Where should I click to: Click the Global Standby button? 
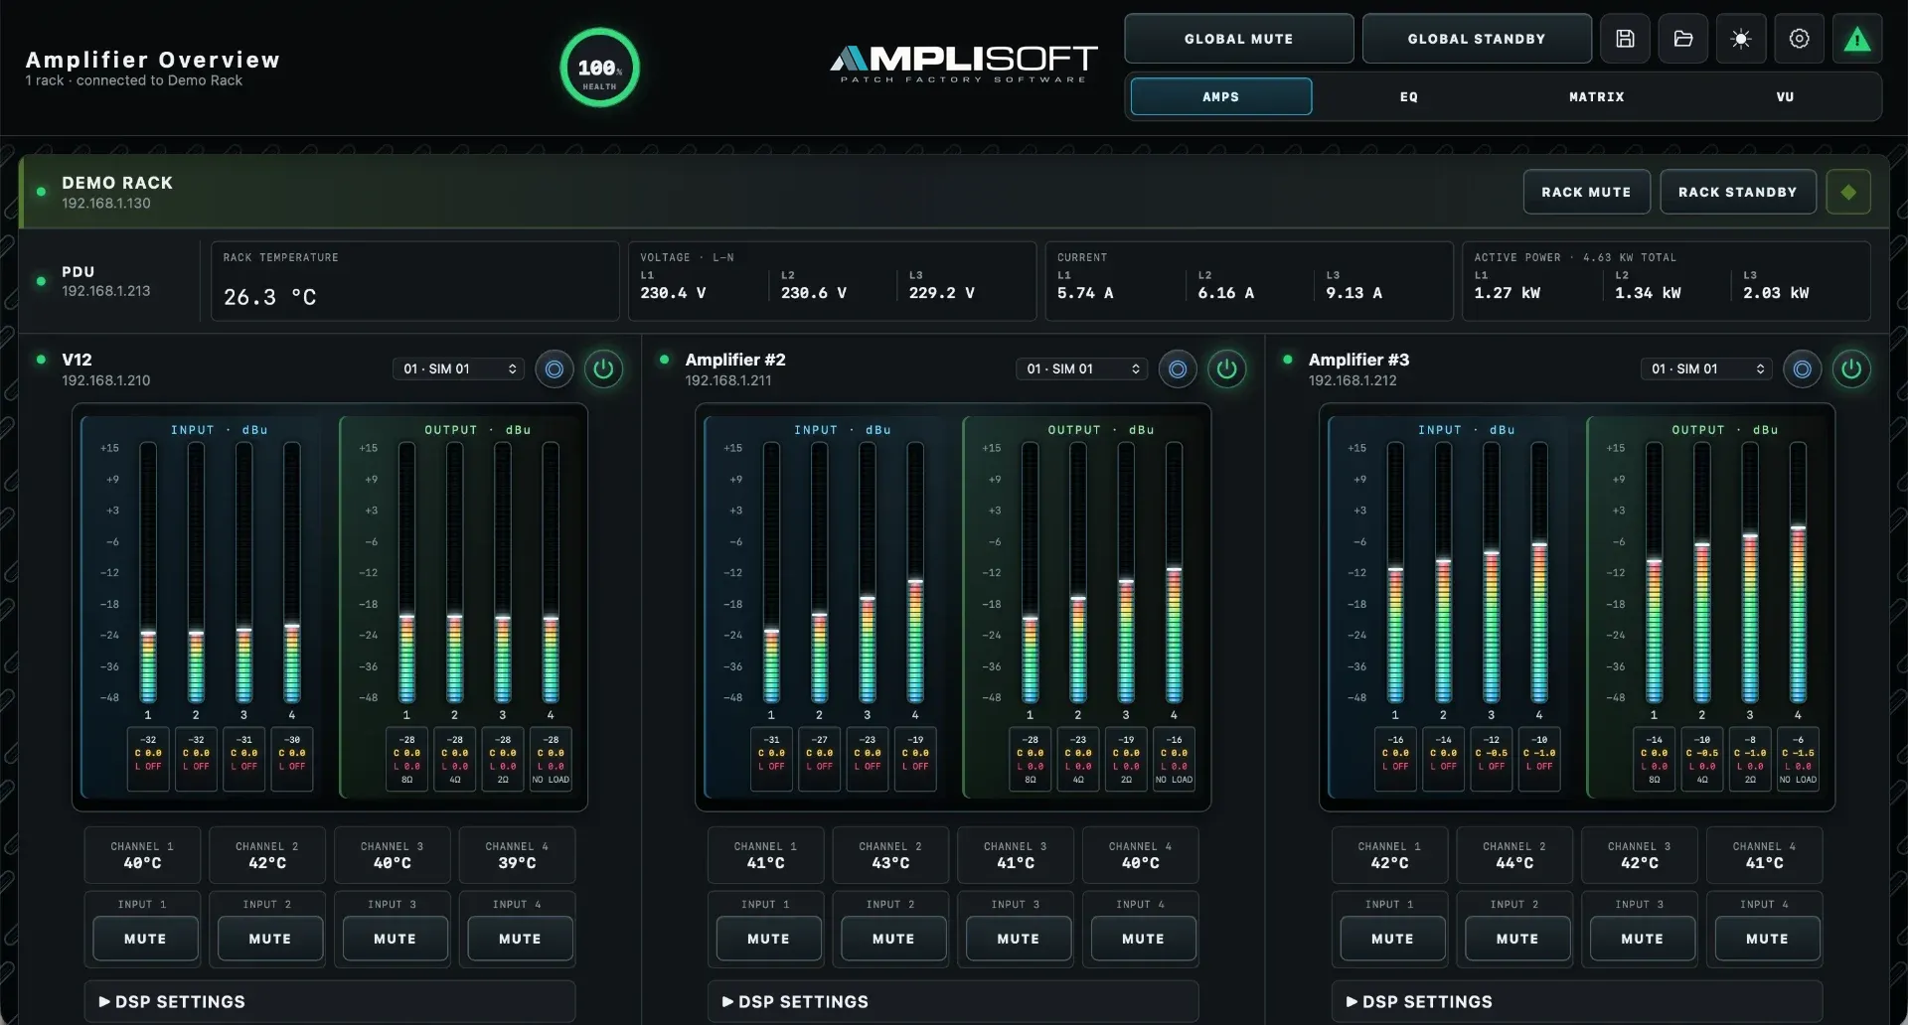pos(1477,39)
